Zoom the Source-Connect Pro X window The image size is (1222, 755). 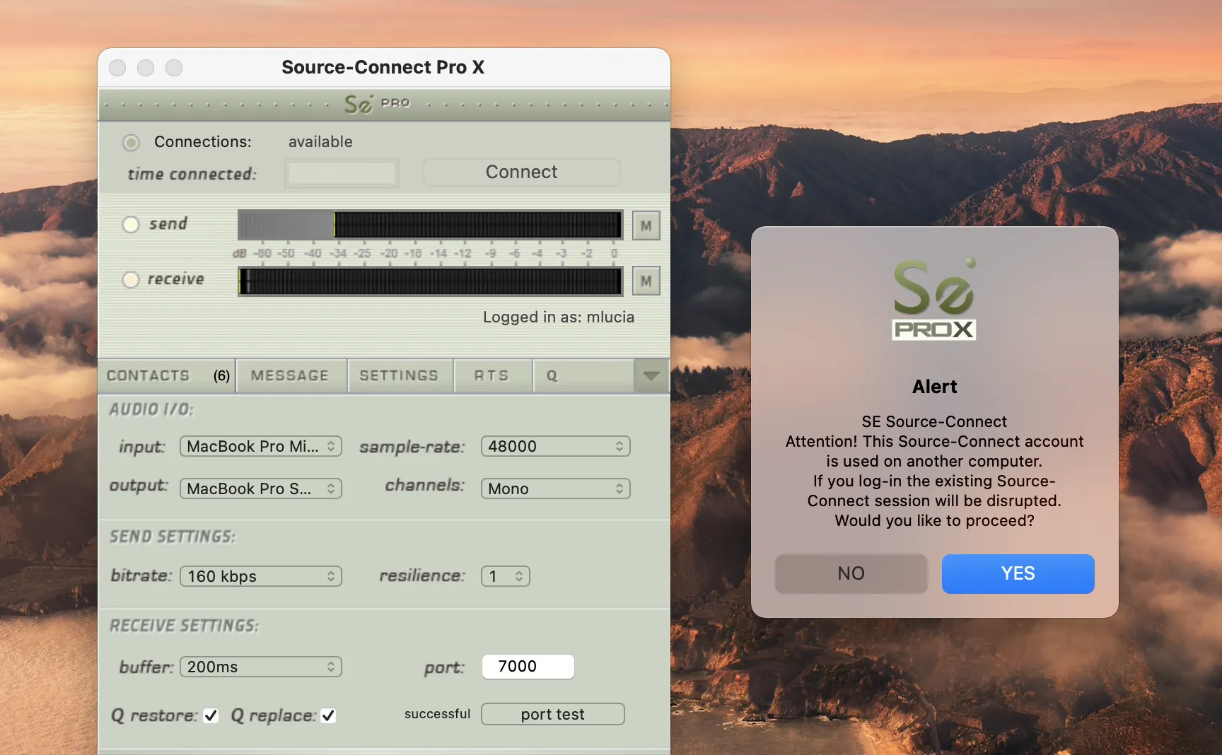(174, 67)
